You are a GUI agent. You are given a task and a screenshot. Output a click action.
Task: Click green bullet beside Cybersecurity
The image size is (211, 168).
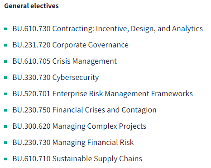[x=5, y=78]
